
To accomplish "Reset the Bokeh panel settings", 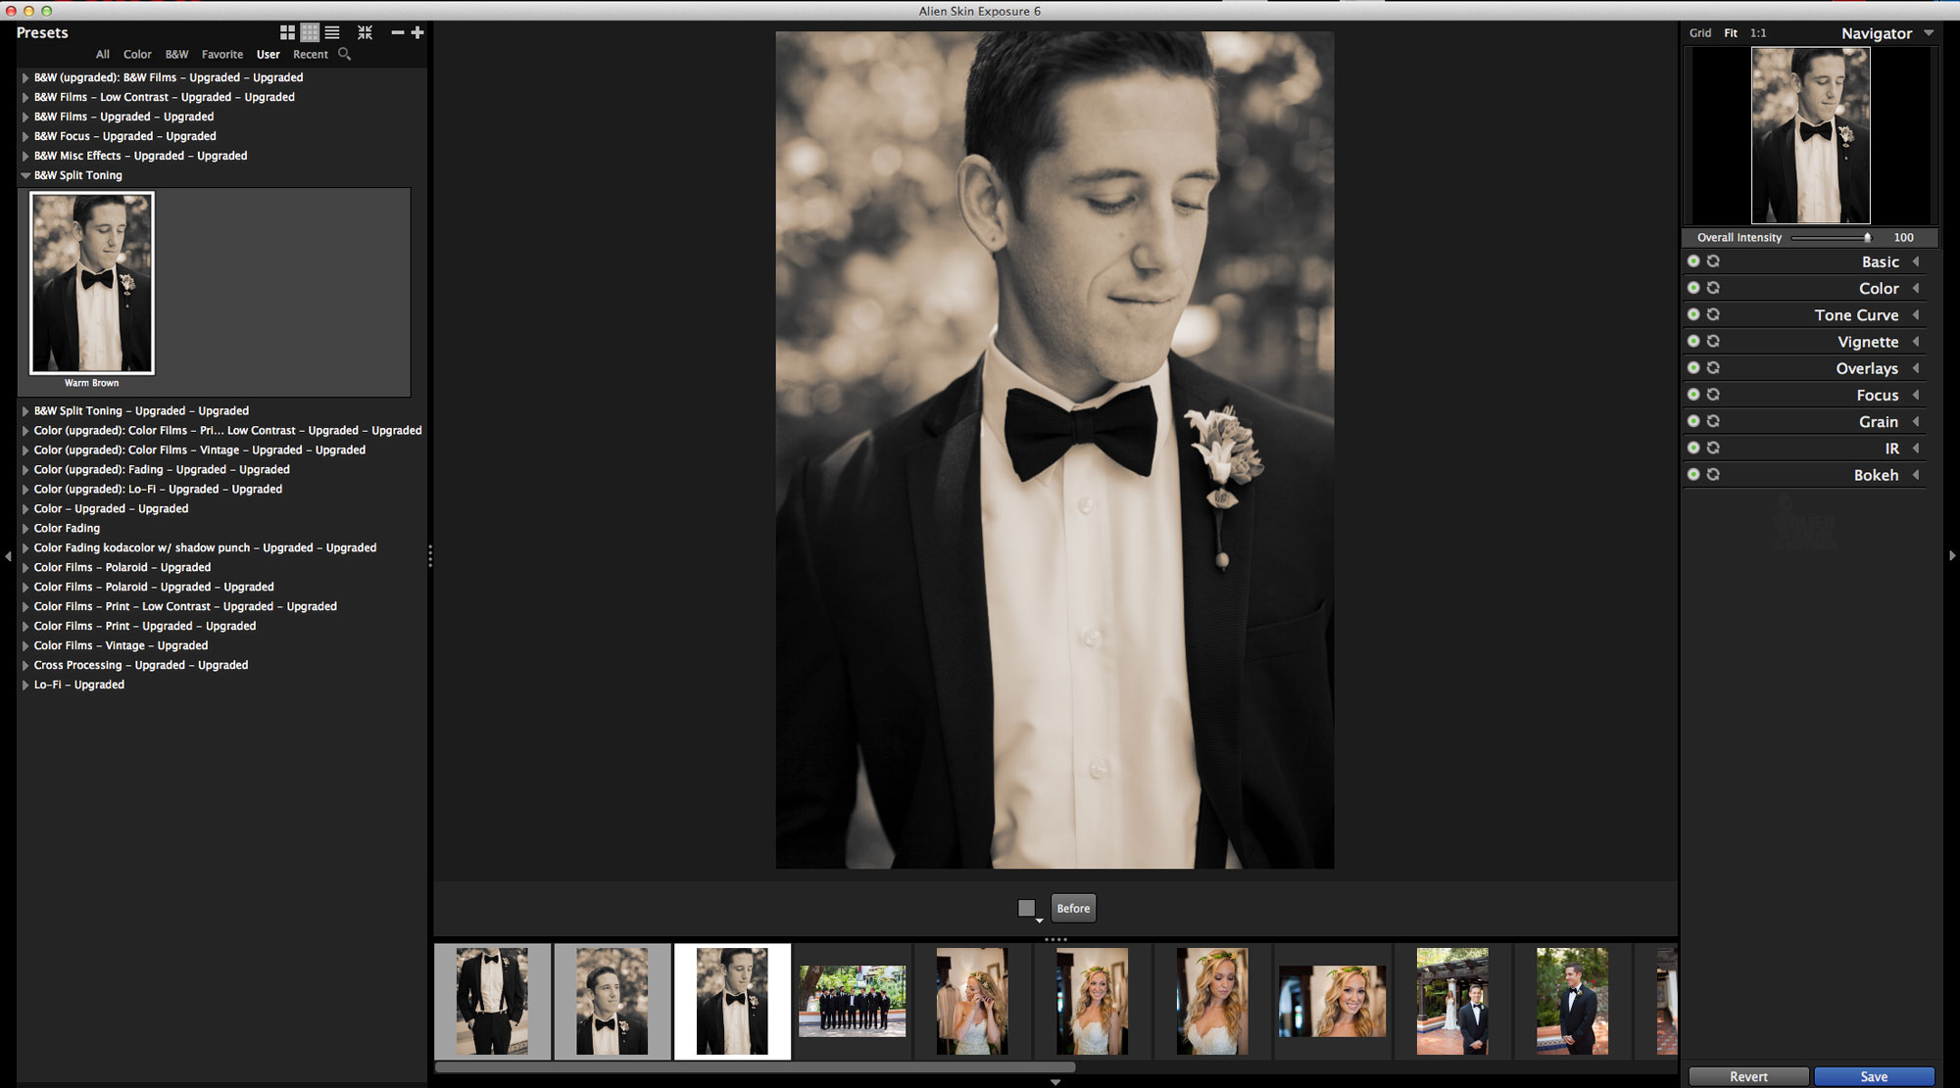I will coord(1713,474).
